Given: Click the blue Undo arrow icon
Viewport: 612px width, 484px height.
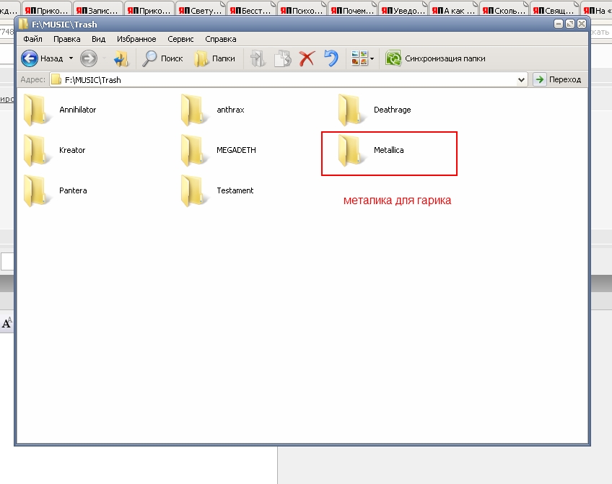Looking at the screenshot, I should tap(331, 58).
